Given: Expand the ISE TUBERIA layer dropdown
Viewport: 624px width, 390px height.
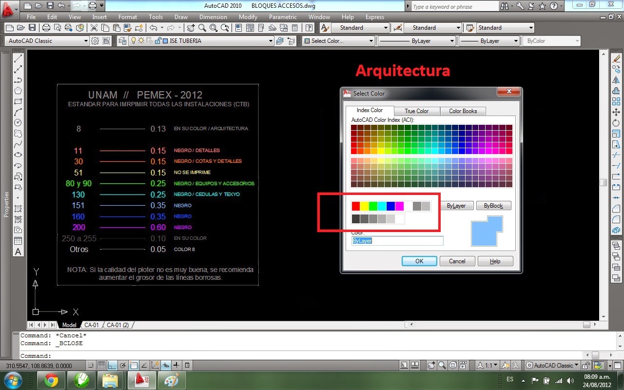Looking at the screenshot, I should [271, 41].
